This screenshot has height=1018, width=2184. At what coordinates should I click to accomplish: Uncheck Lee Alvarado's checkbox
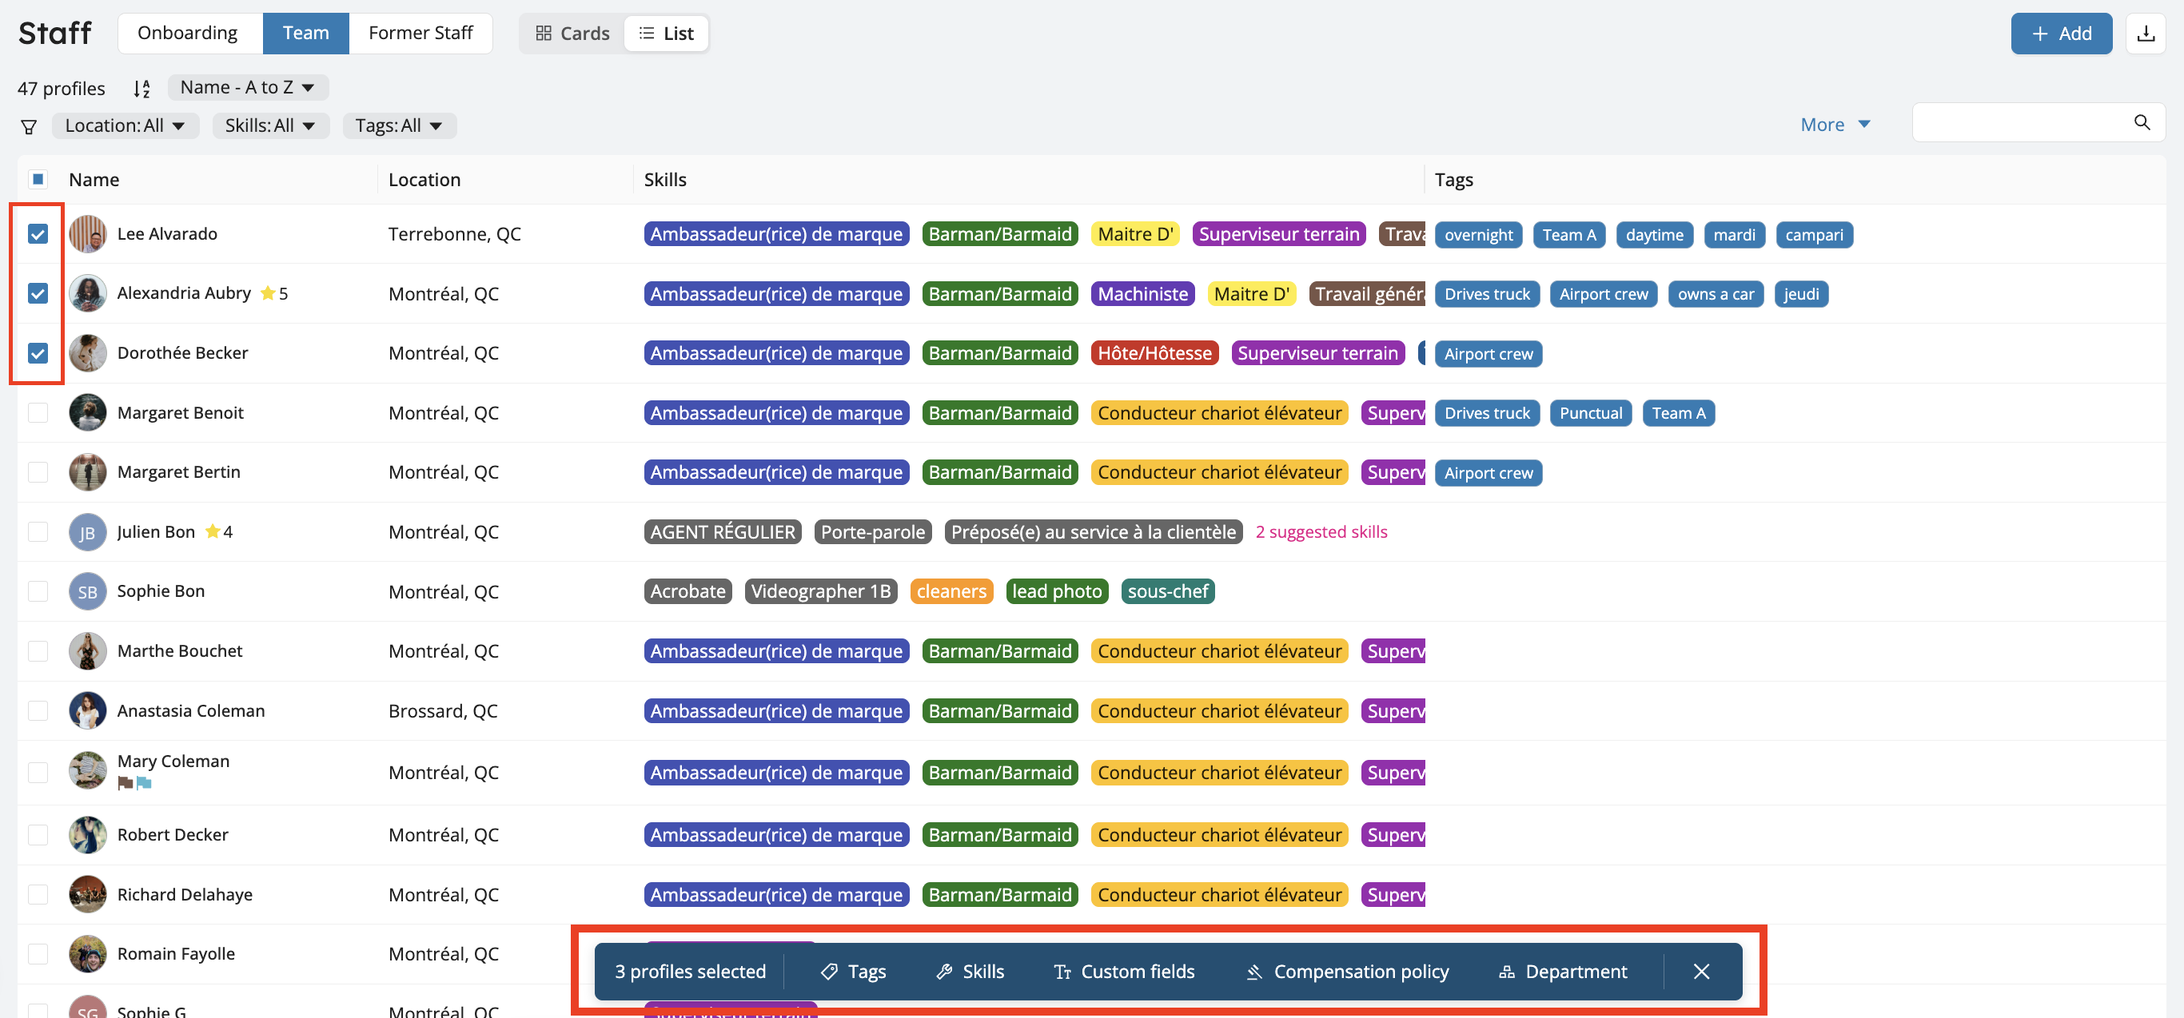tap(38, 234)
